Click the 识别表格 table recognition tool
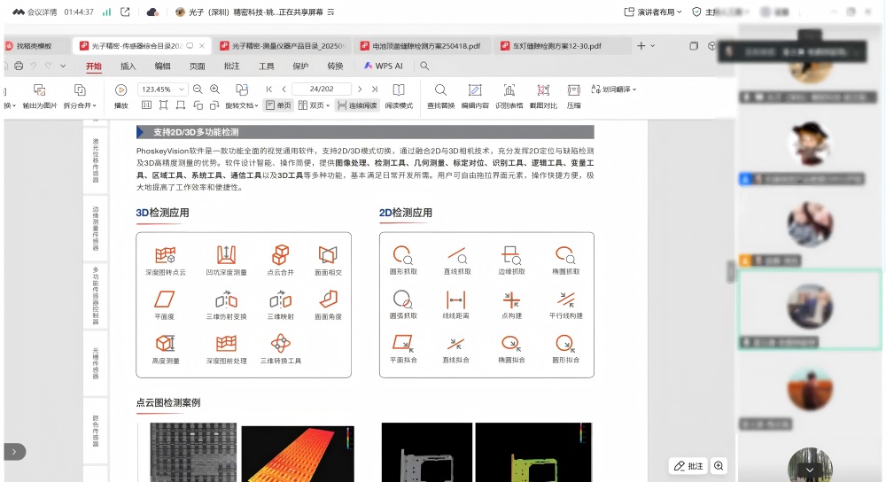Viewport: 886px width, 482px height. tap(509, 96)
